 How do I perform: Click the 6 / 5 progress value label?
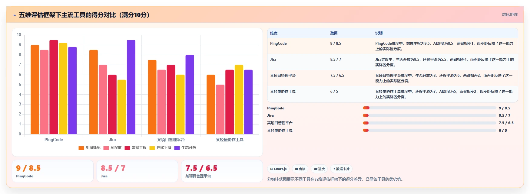point(503,131)
